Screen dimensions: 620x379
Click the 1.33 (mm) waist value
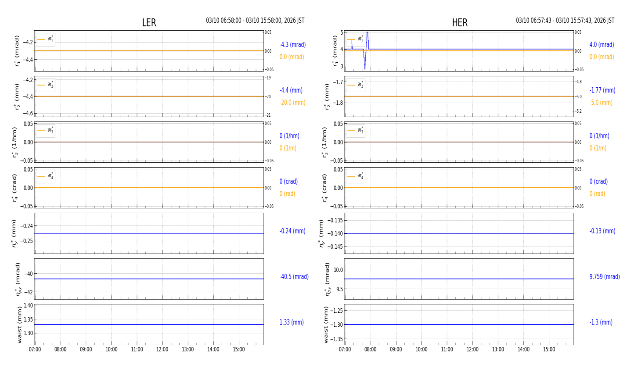tap(292, 322)
